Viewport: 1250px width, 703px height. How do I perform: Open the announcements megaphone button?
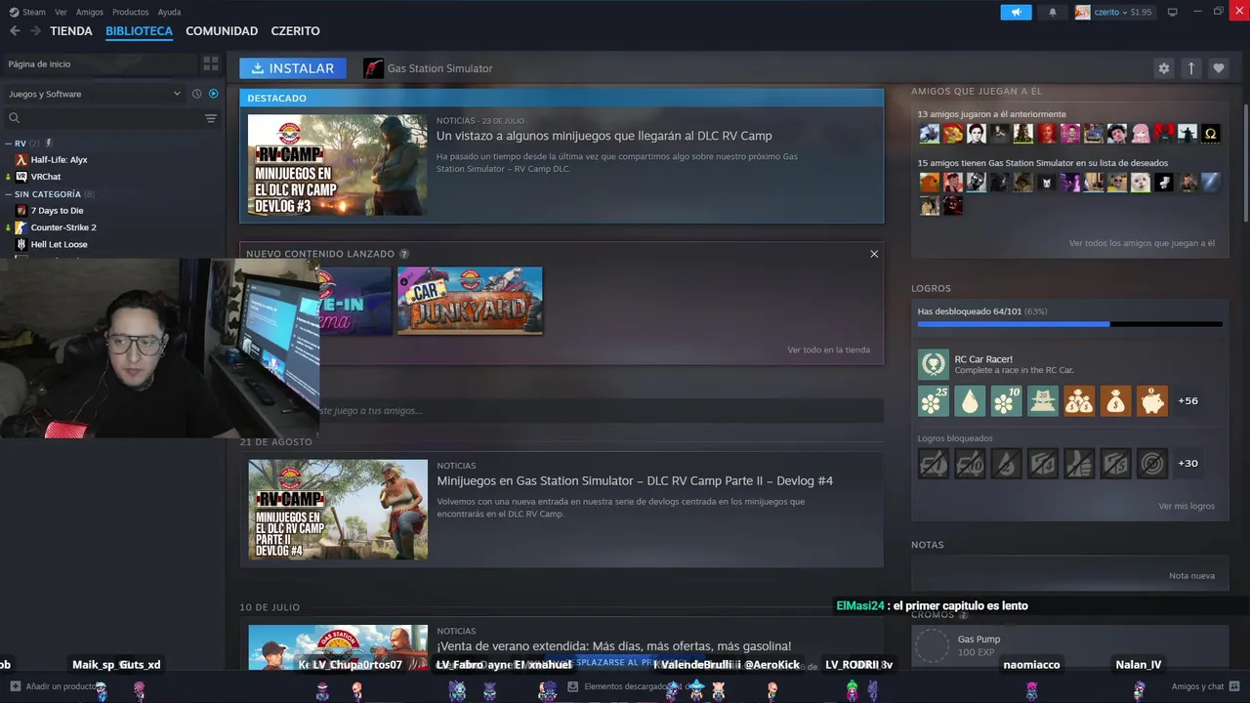(x=1016, y=12)
